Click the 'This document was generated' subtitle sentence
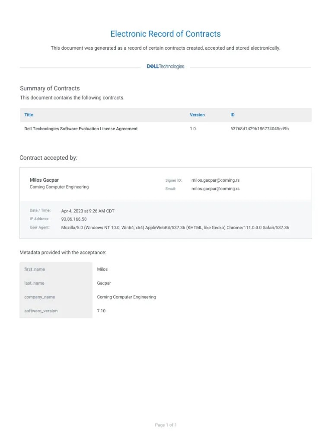Viewport: 332px width, 443px height. pos(166,48)
